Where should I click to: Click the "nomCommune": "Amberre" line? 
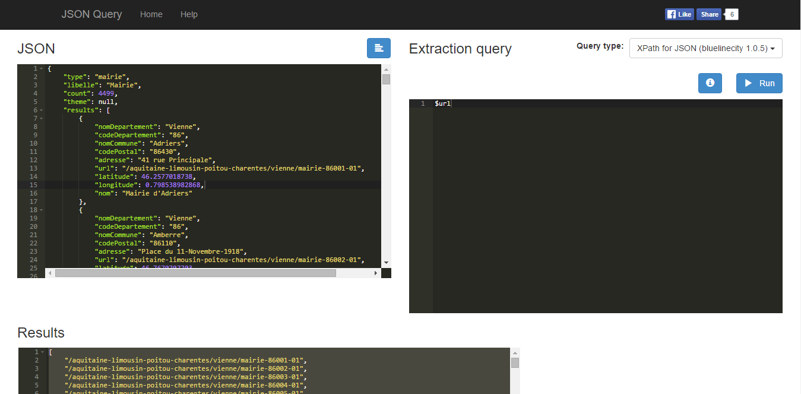[141, 235]
